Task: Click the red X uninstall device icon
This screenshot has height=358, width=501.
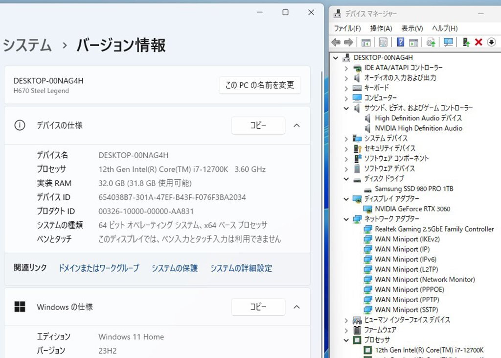Action: 478,42
